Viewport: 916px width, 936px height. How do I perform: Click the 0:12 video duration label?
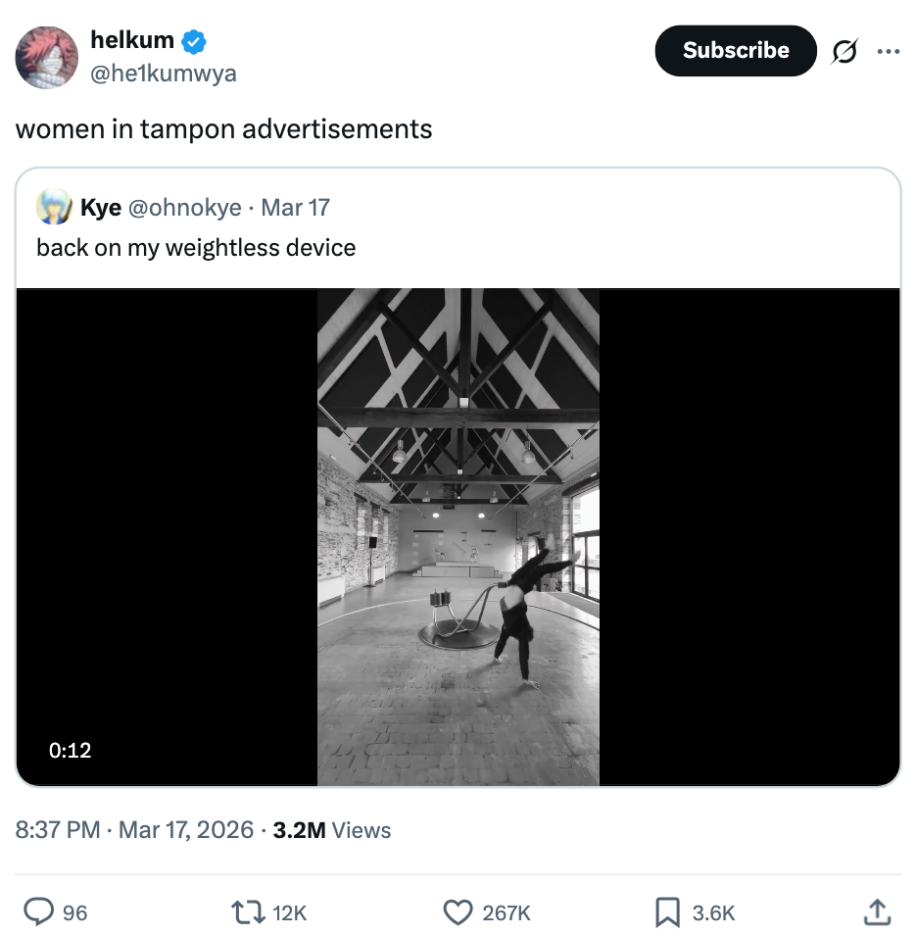[x=70, y=750]
